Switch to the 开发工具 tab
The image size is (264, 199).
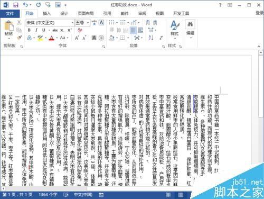point(181,13)
